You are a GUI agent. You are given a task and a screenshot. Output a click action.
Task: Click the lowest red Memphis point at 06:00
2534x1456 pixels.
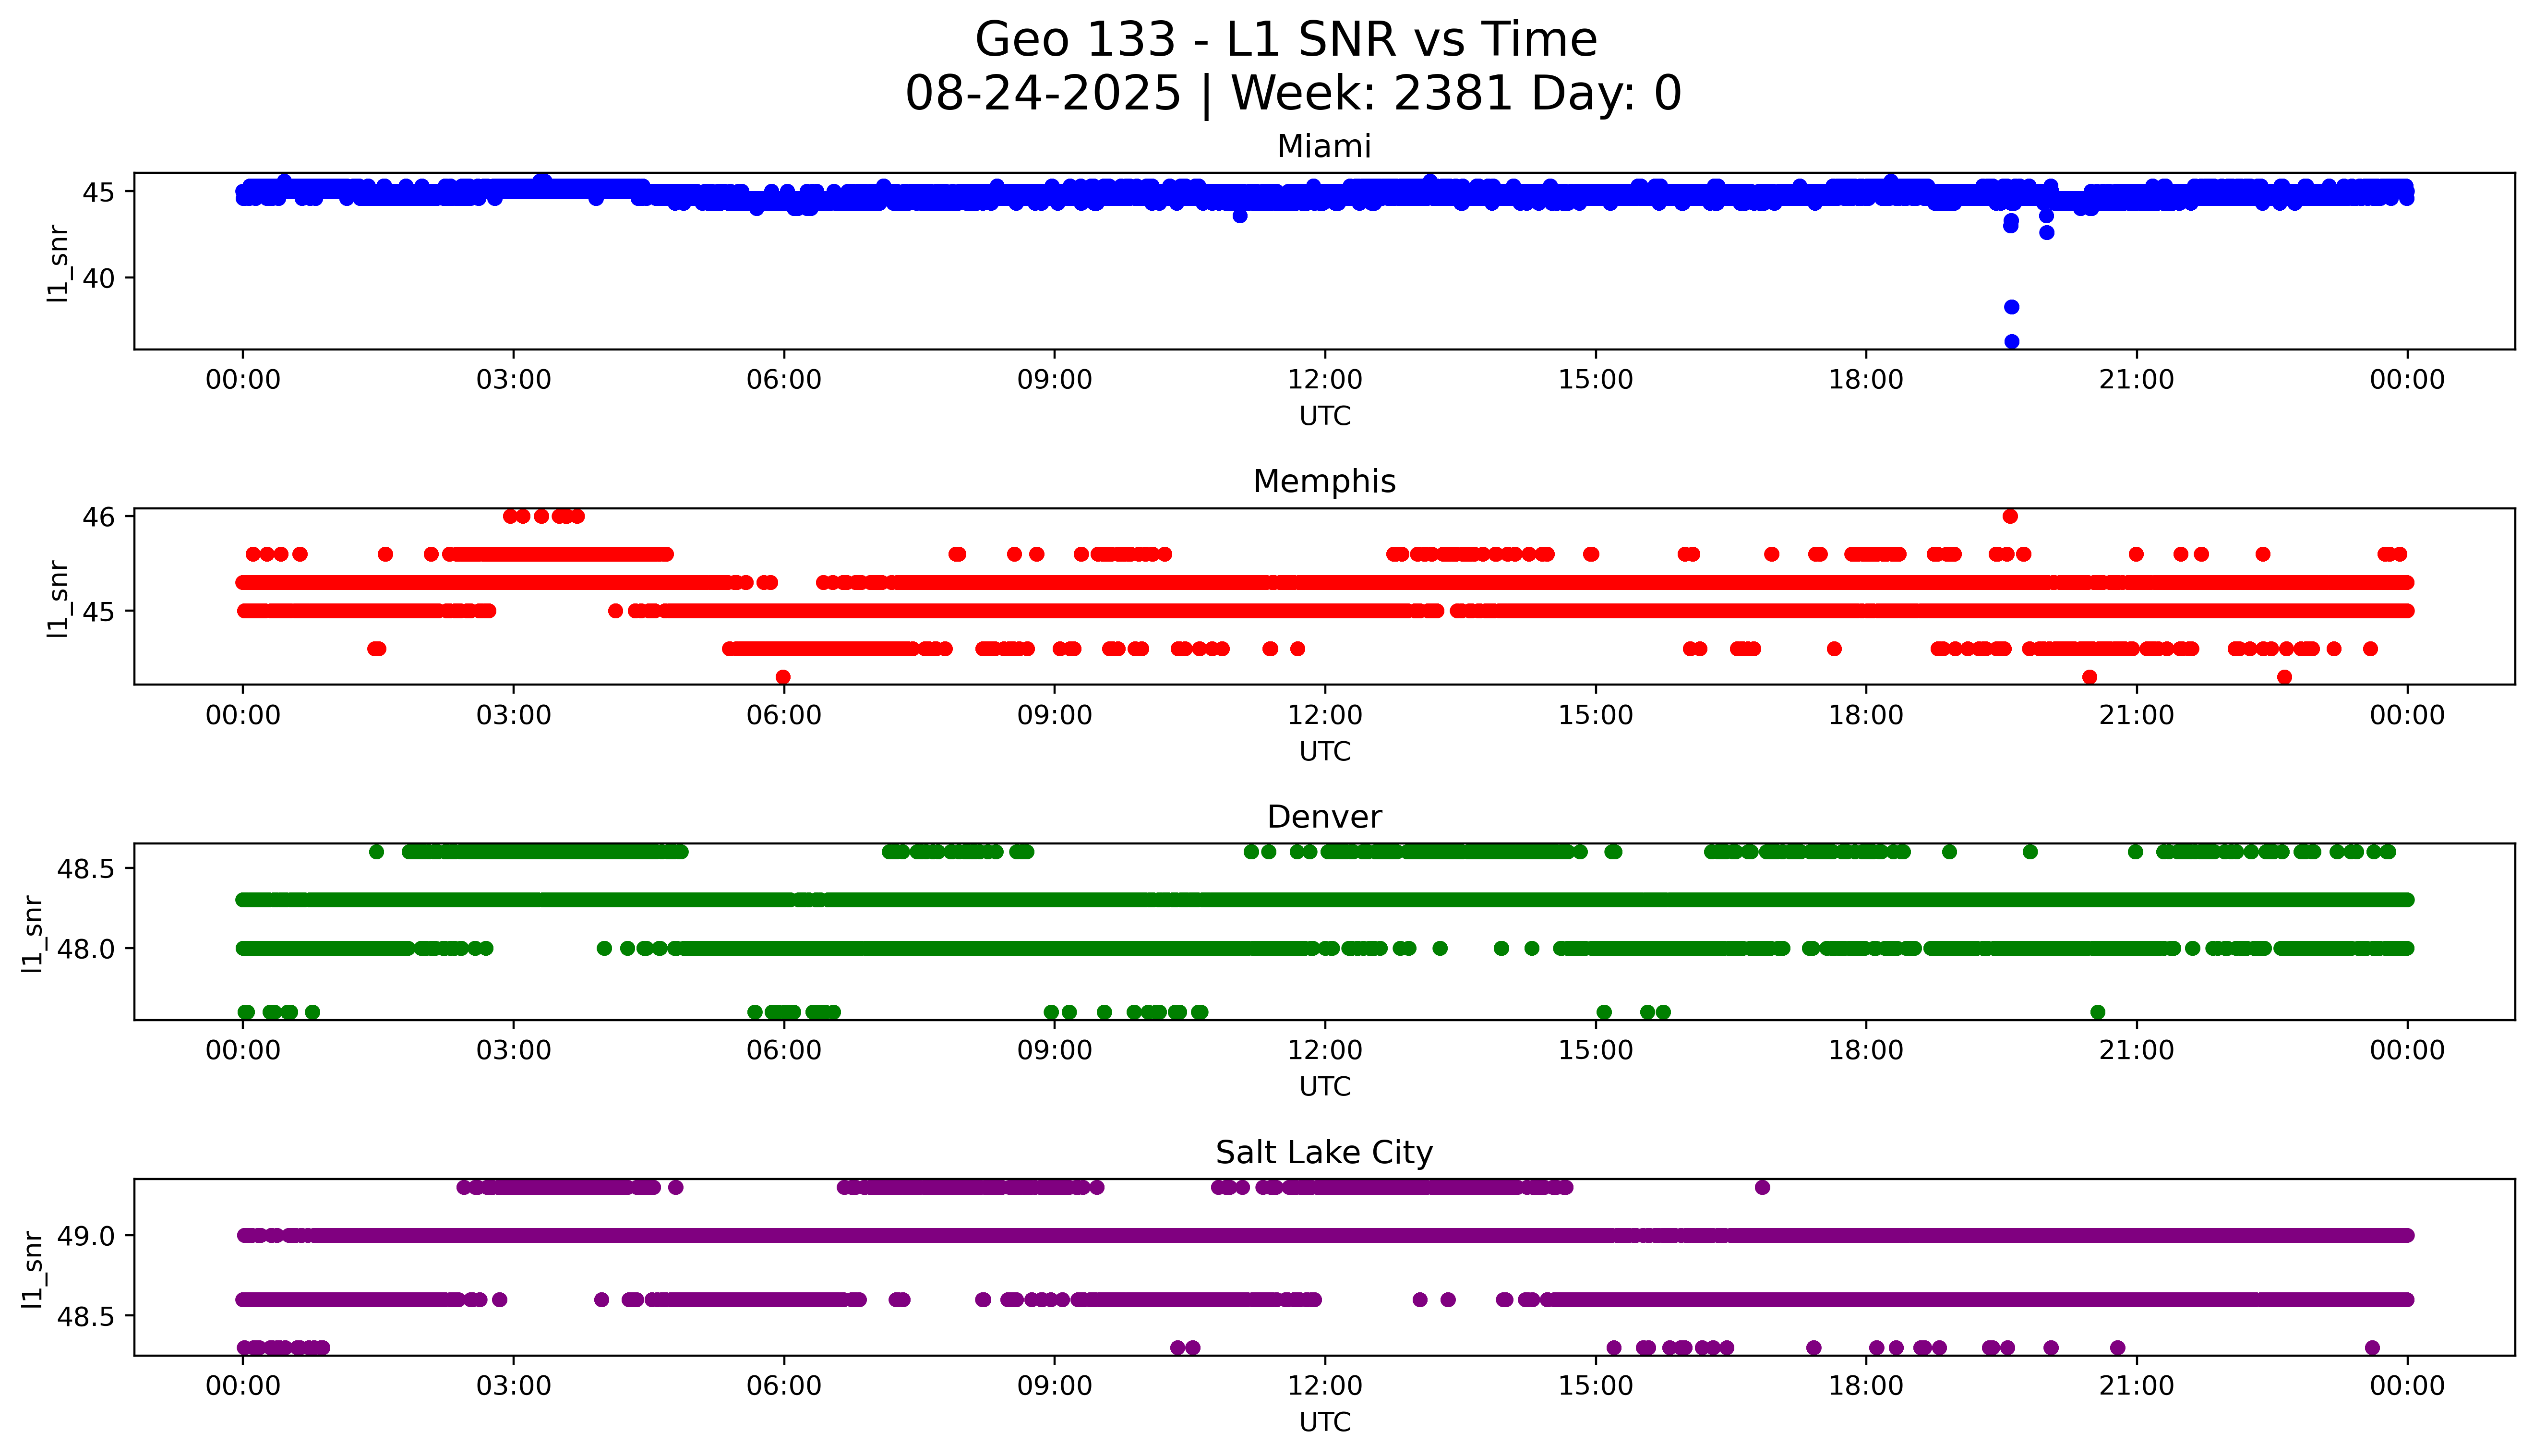point(784,677)
